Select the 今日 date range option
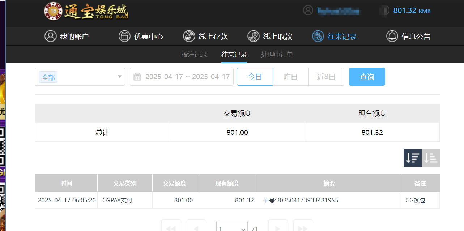The image size is (464, 231). (255, 77)
